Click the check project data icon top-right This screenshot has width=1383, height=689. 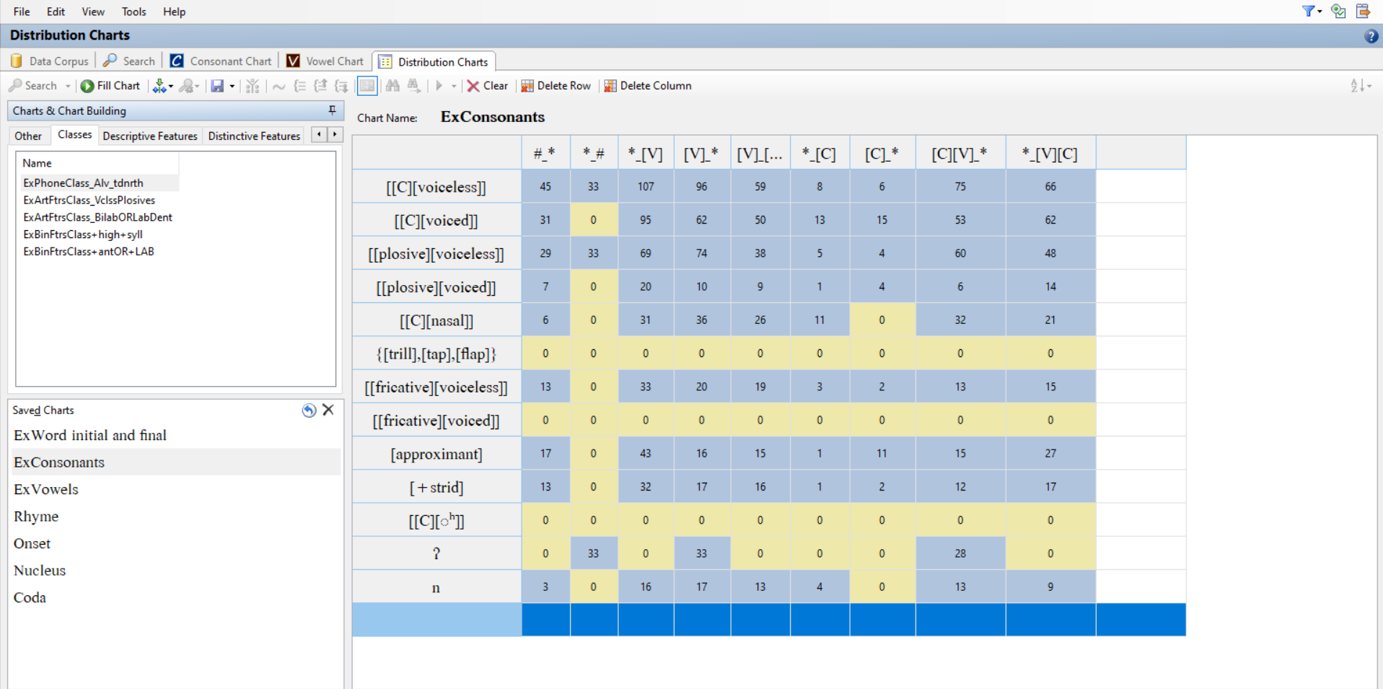click(1337, 11)
